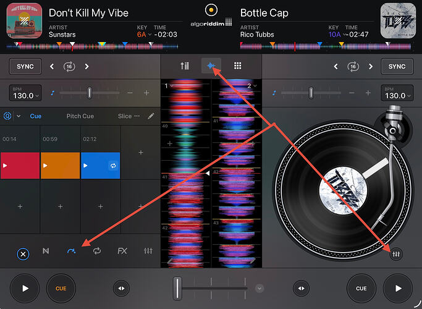Switch to the Pitch Cue tab
422x309 pixels.
pos(80,116)
